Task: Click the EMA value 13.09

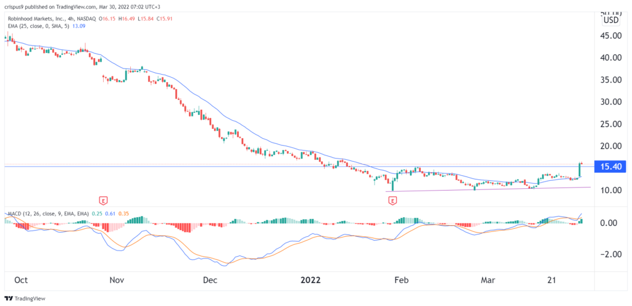Action: click(x=80, y=26)
